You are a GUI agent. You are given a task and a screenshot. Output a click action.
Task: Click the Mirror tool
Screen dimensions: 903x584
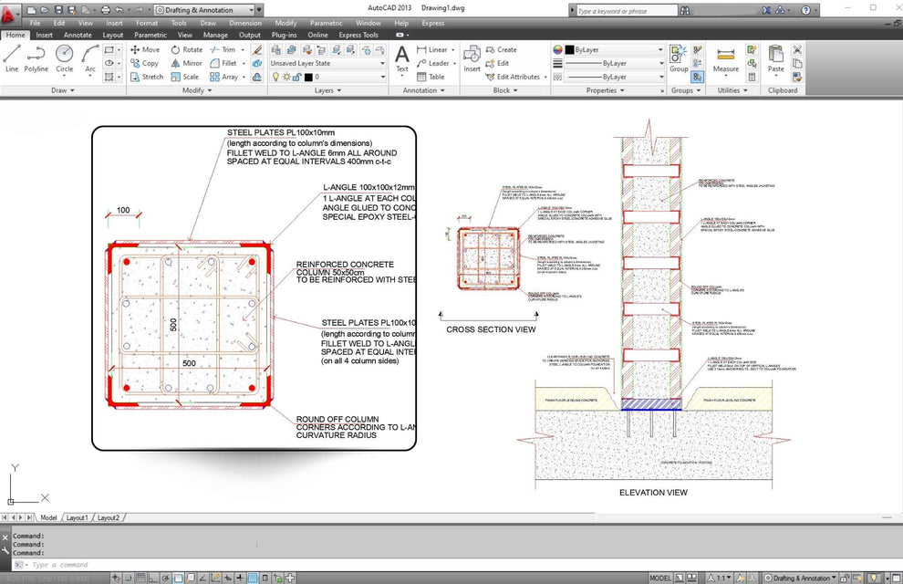click(x=187, y=63)
